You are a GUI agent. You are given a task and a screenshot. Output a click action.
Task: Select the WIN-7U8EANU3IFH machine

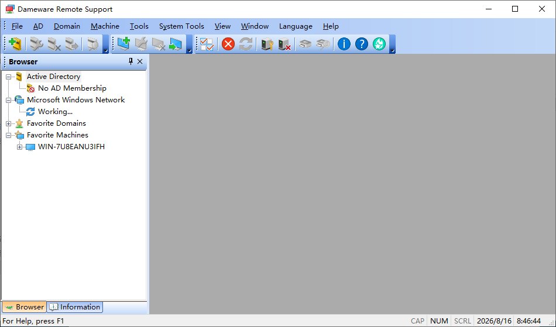coord(71,147)
